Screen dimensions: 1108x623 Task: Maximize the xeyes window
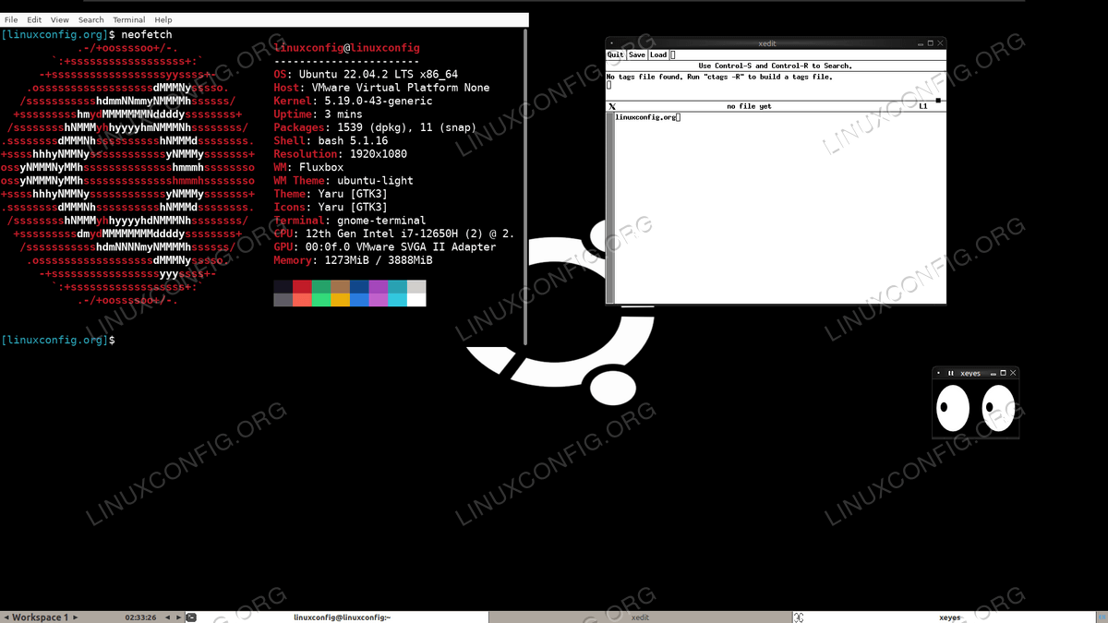(1003, 373)
